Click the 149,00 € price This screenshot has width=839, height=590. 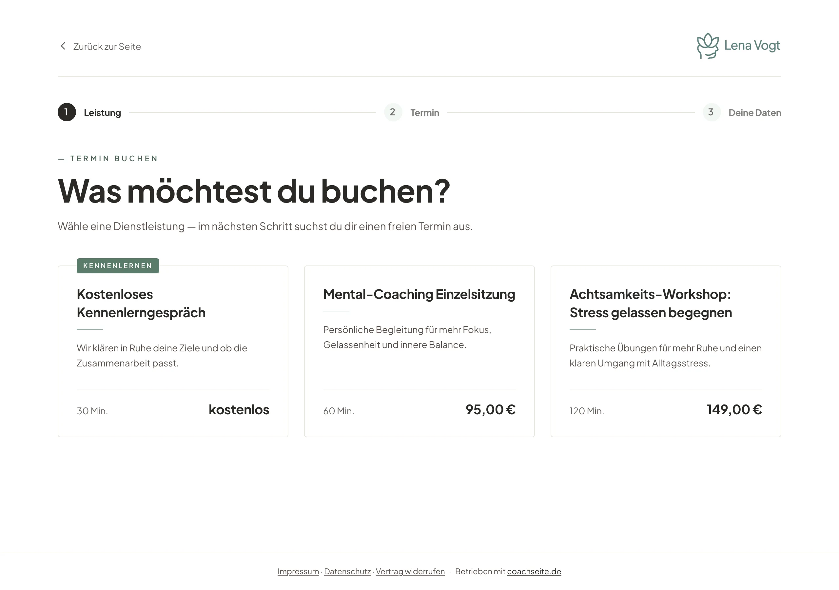[x=734, y=410]
